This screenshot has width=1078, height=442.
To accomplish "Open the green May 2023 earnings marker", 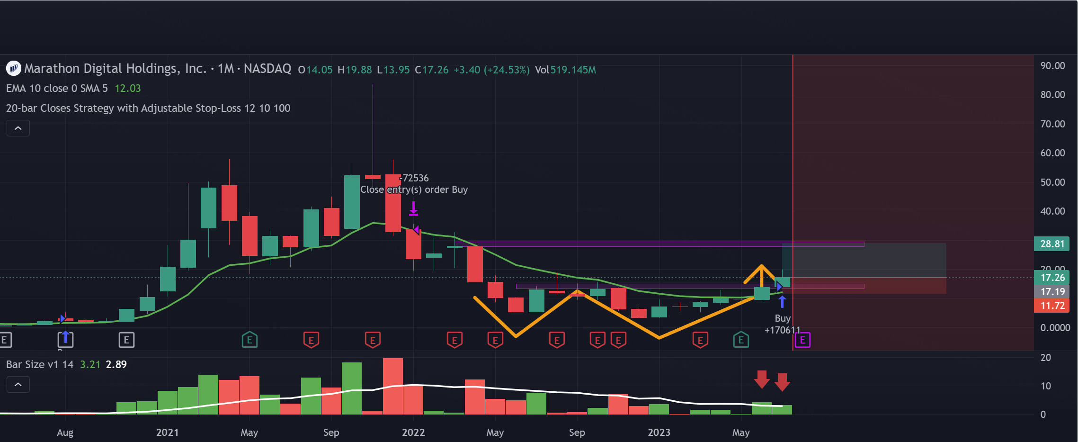I will pyautogui.click(x=741, y=340).
